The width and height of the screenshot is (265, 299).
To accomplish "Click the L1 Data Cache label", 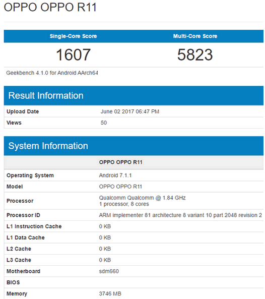I will (x=25, y=237).
